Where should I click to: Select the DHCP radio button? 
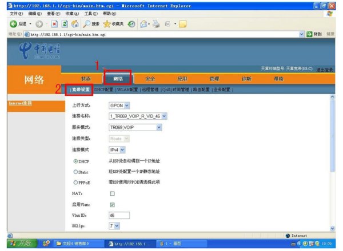point(75,161)
